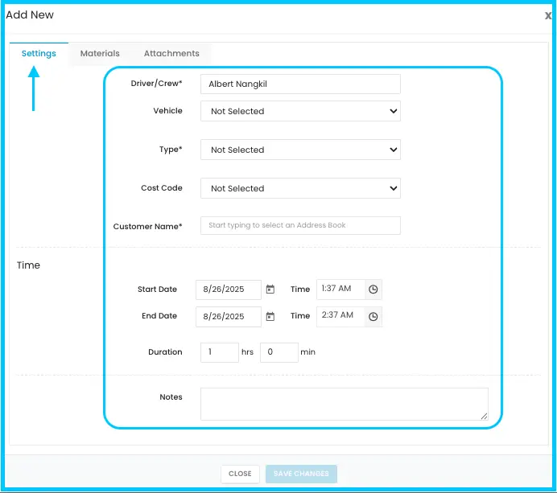Expand the Vehicle dropdown
Viewport: 557px width, 493px height.
(x=300, y=111)
